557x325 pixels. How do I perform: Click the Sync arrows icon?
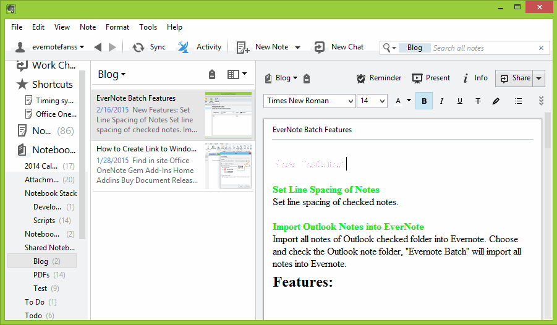[138, 47]
